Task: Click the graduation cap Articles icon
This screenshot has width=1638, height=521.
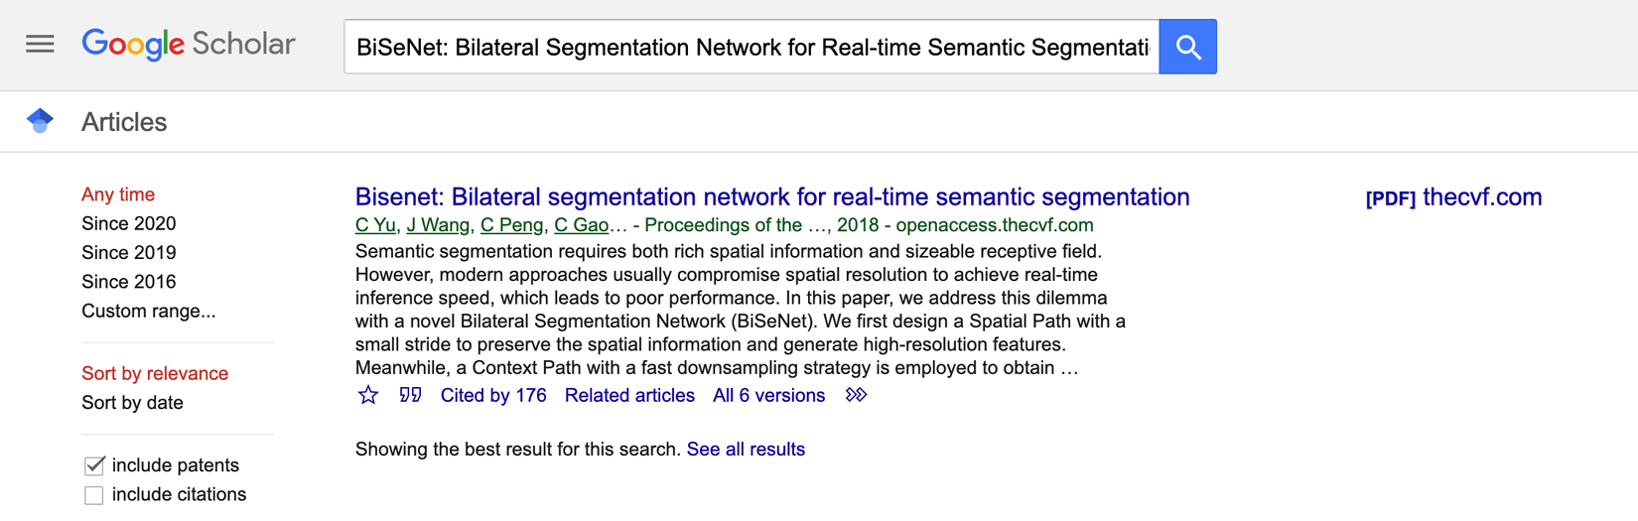Action: (40, 121)
